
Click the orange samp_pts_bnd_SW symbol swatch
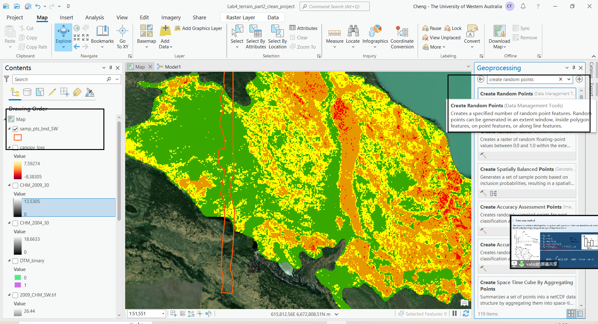18,138
